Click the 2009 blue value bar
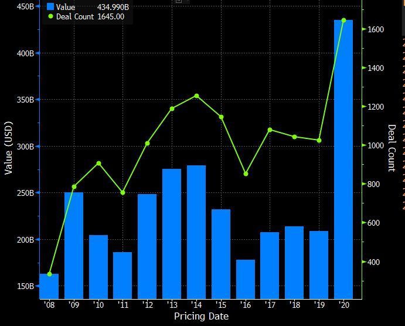This screenshot has width=405, height=326. pyautogui.click(x=74, y=245)
